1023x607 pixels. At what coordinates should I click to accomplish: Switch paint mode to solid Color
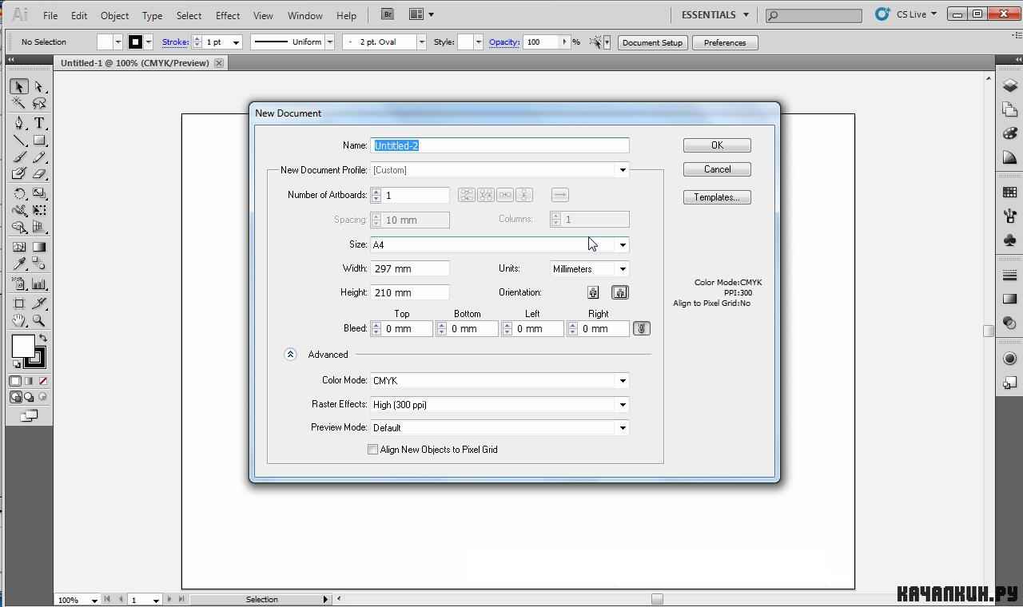tap(15, 381)
